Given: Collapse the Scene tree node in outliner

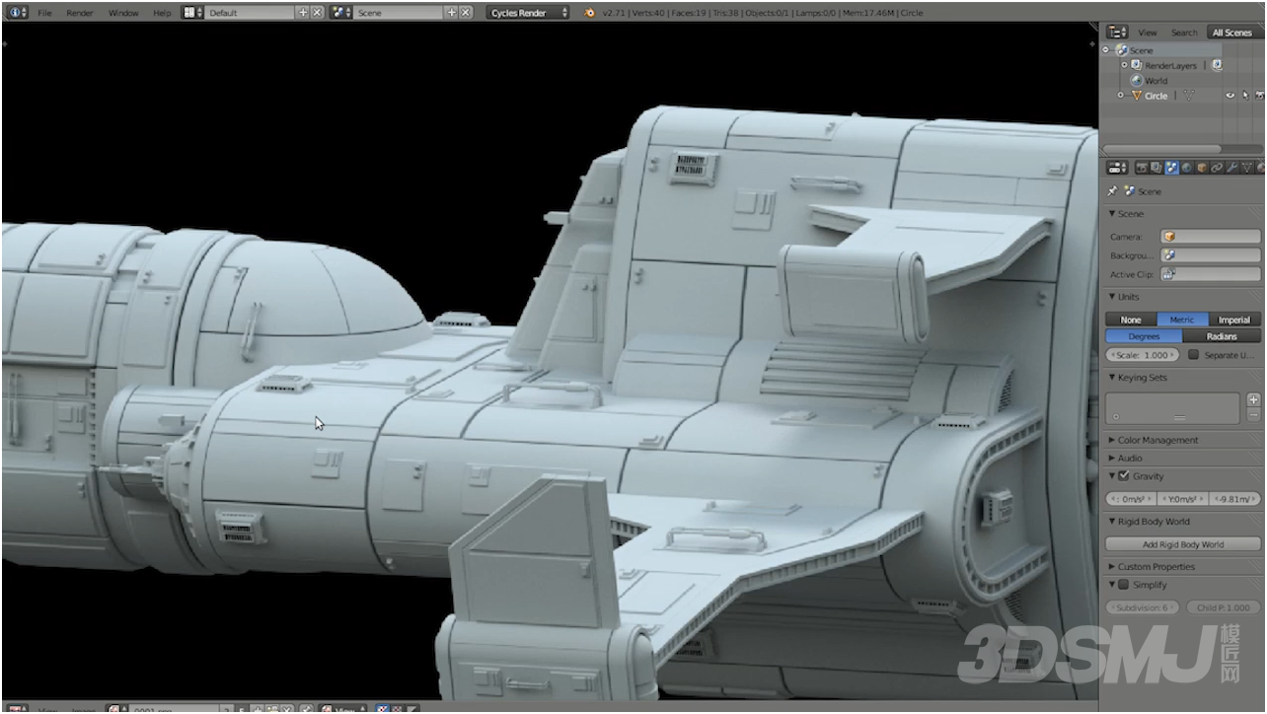Looking at the screenshot, I should click(1106, 50).
